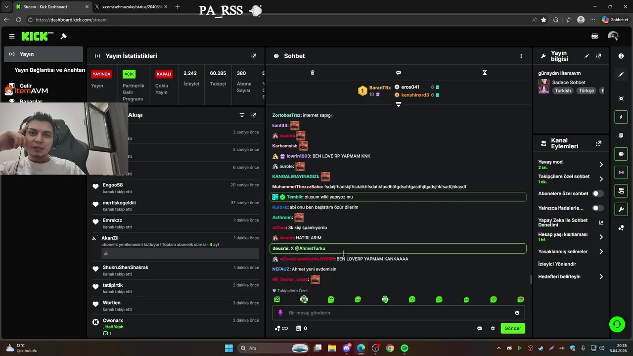Click the lightning bolt icon in right sidebar
633x356 pixels.
click(x=621, y=117)
